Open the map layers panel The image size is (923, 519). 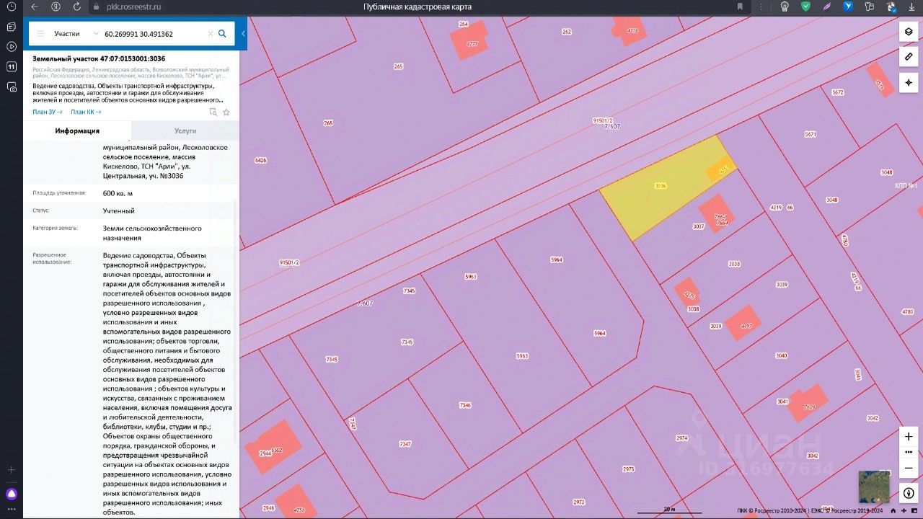click(x=909, y=31)
